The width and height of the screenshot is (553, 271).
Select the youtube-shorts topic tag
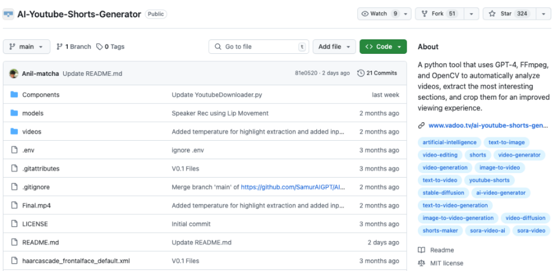(489, 180)
